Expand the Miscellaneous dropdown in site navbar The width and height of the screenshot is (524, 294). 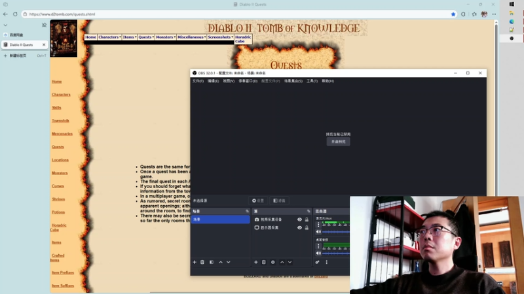click(x=191, y=37)
